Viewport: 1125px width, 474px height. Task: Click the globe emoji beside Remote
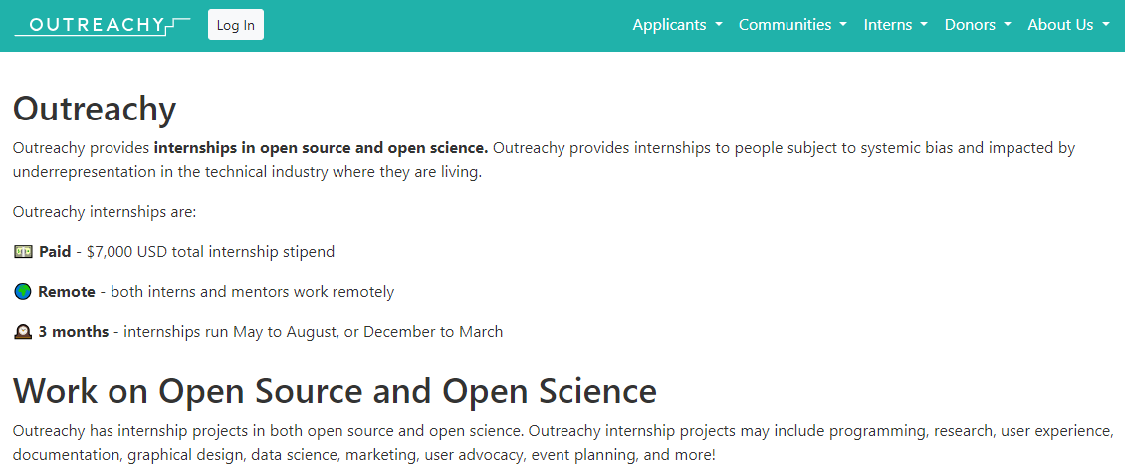click(x=24, y=292)
